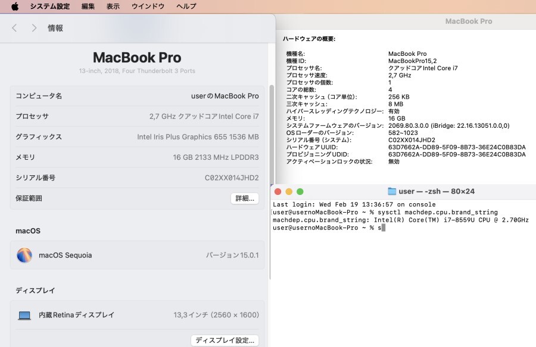Select 'バージョン 15.0.1' text
The width and height of the screenshot is (536, 347).
[232, 255]
